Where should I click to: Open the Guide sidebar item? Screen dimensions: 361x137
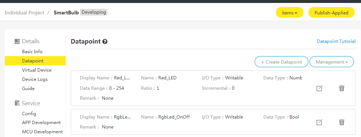(28, 88)
